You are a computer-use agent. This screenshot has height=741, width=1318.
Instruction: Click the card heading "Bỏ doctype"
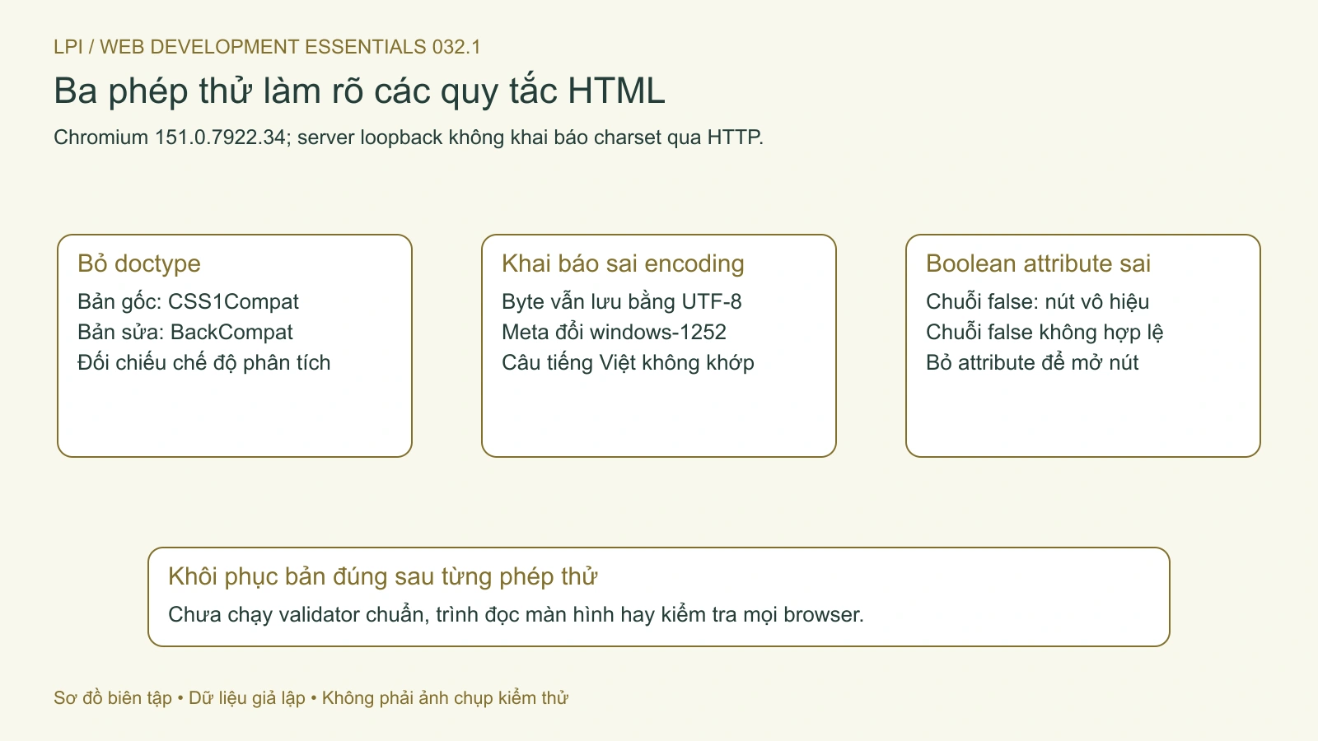[139, 263]
